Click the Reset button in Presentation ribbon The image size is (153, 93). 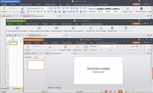[93, 46]
